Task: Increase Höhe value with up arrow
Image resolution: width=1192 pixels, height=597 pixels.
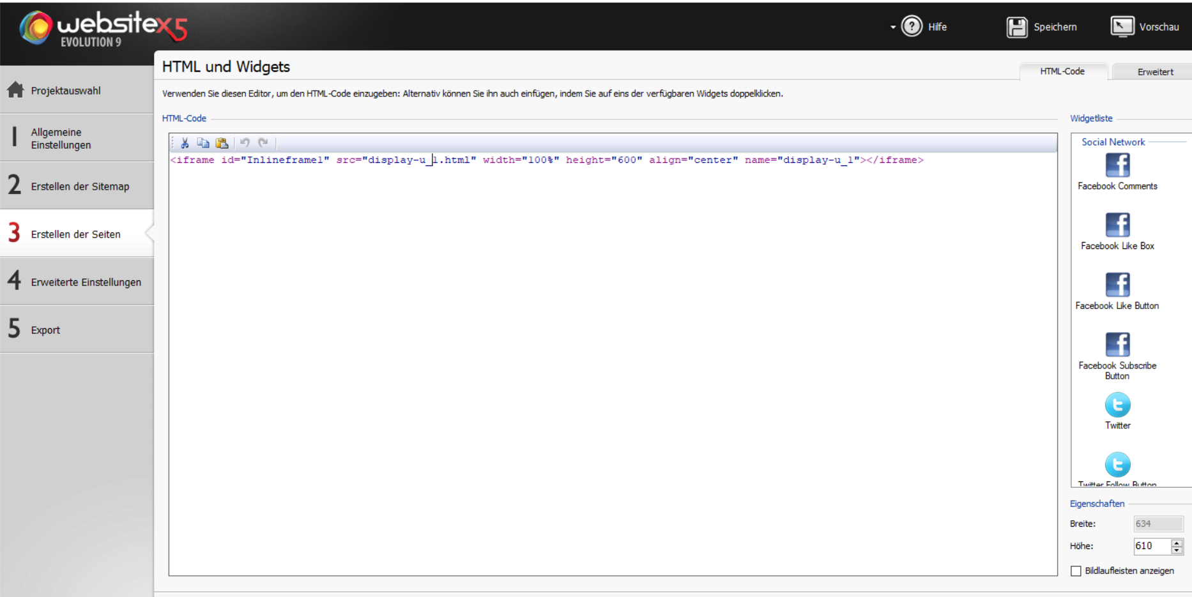Action: pyautogui.click(x=1177, y=542)
